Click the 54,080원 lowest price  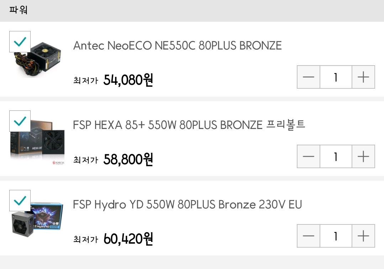point(128,80)
